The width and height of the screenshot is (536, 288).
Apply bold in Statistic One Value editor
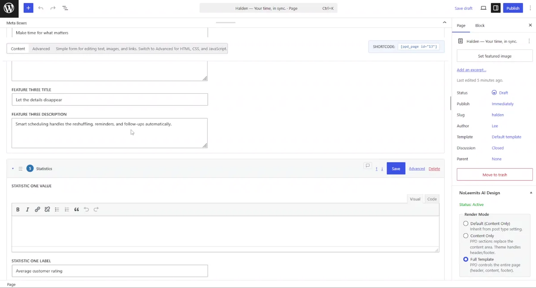[18, 210]
